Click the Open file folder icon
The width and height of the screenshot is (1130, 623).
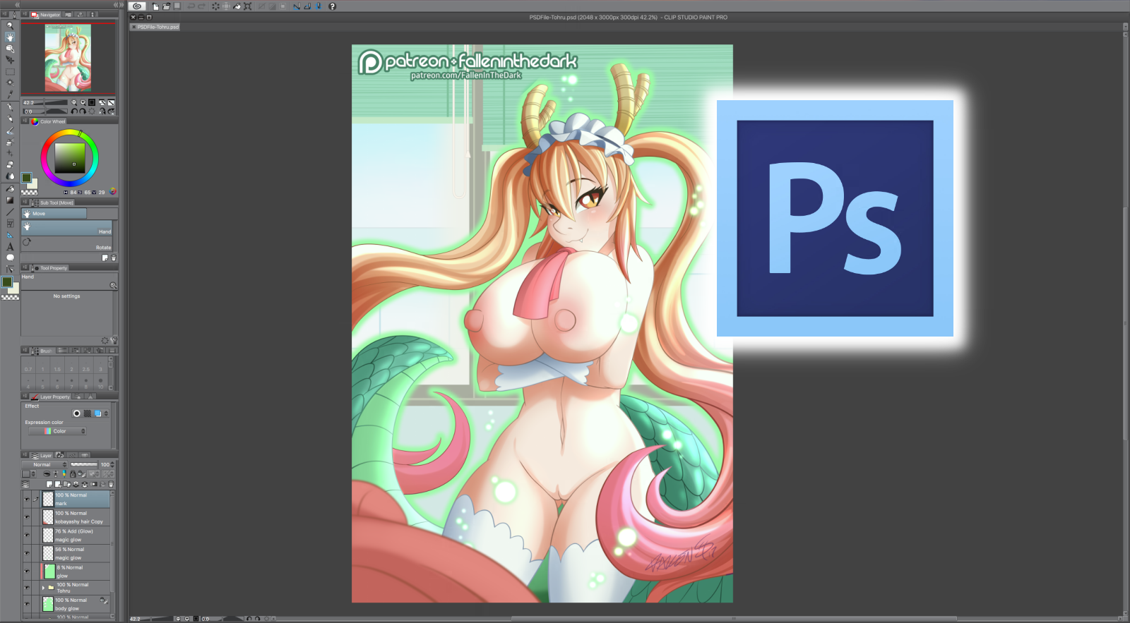point(167,6)
